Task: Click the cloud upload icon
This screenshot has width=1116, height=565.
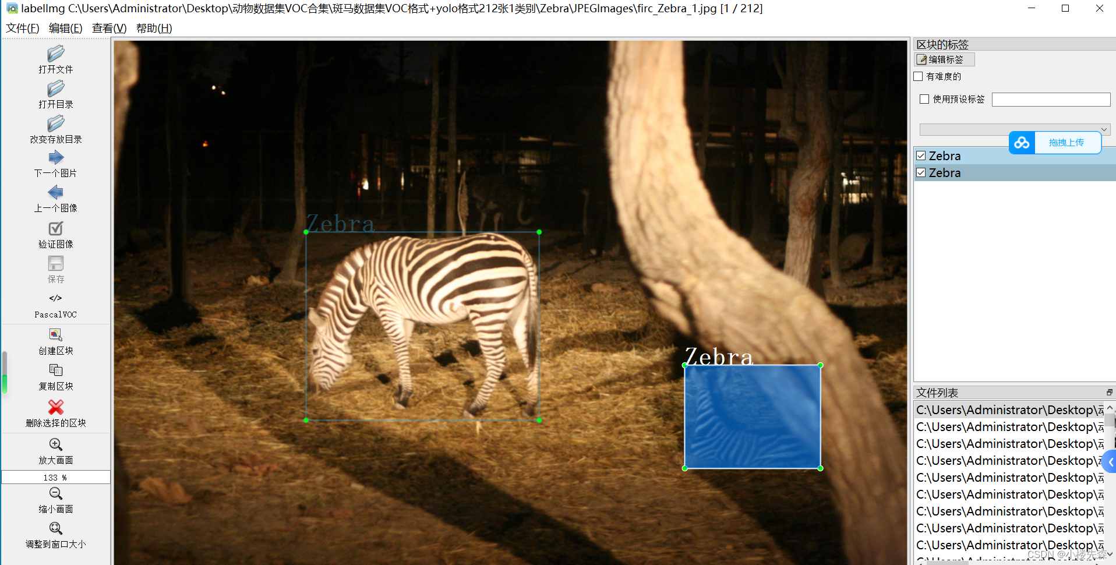Action: (x=1022, y=143)
